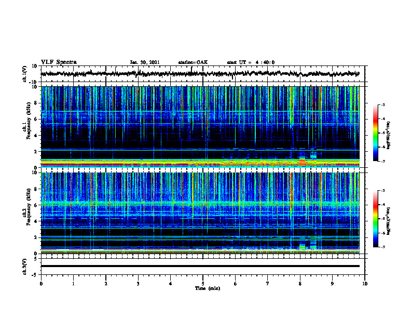
Task: Click the "8" kHz tick on ch.1 frequency axis
Action: pos(36,103)
